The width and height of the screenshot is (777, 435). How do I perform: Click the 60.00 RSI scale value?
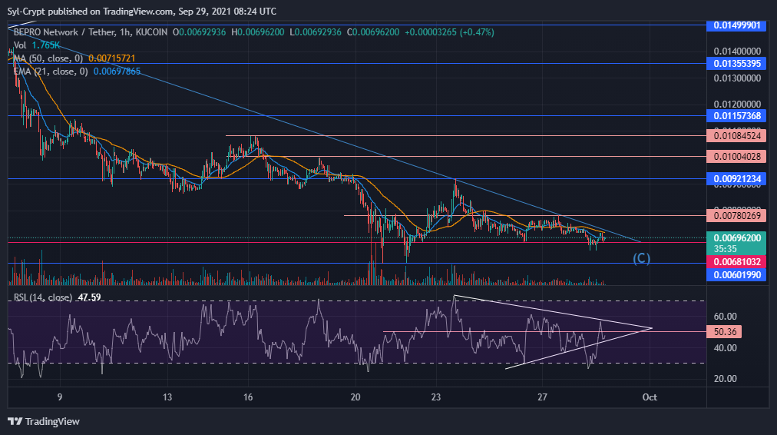(725, 317)
